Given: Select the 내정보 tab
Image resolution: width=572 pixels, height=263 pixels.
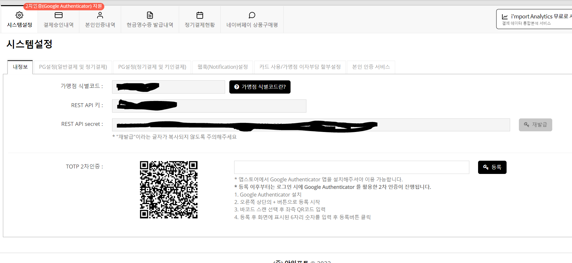Looking at the screenshot, I should coord(20,67).
